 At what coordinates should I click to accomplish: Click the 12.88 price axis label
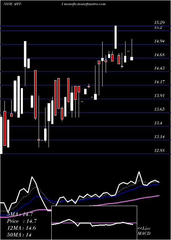(x=159, y=150)
